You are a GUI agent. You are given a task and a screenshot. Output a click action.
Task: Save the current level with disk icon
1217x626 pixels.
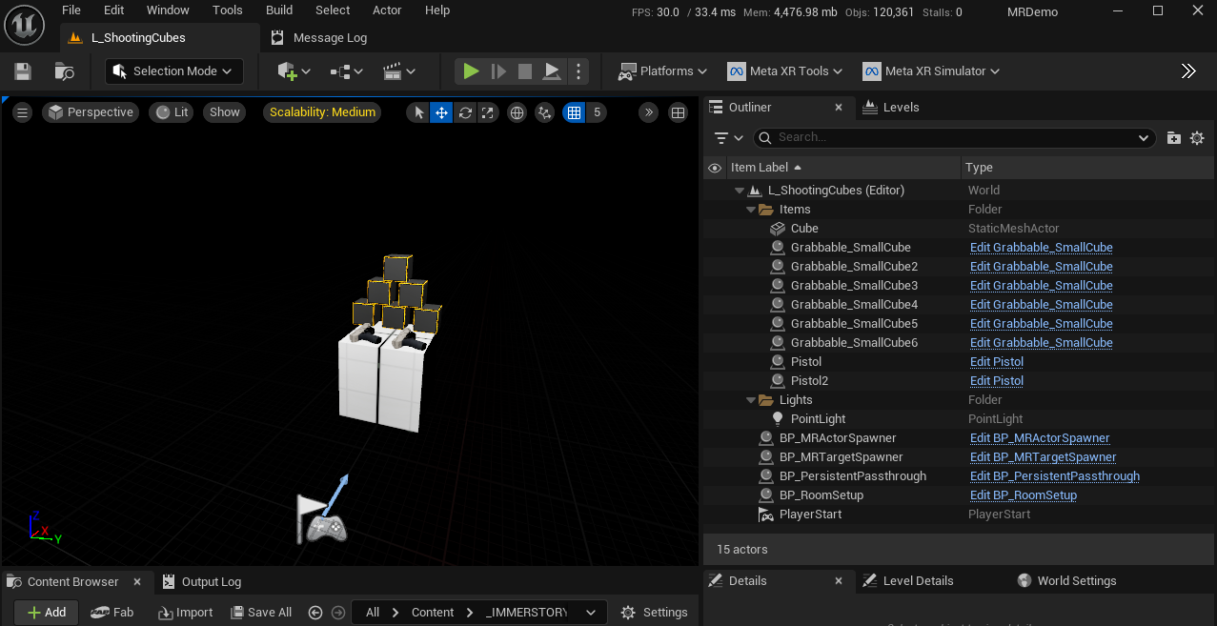point(23,71)
